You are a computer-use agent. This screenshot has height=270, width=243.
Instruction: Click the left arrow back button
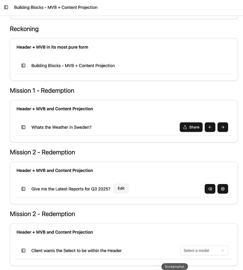click(x=210, y=127)
